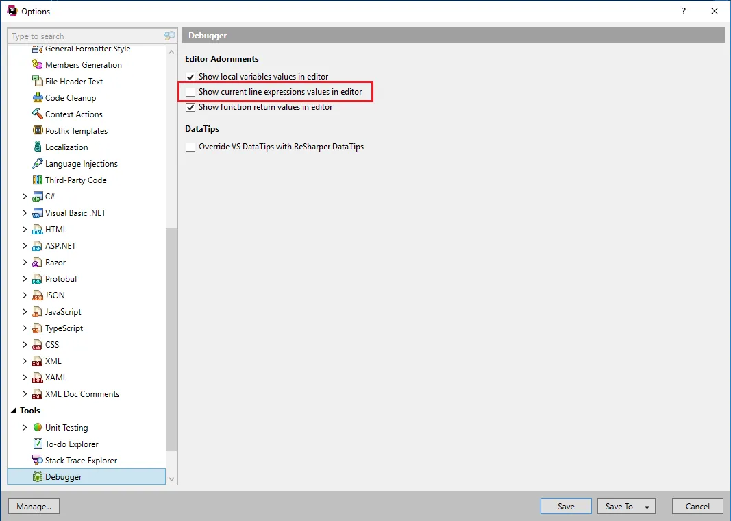Select the HTML file icon
Viewport: 731px width, 521px height.
click(x=37, y=229)
